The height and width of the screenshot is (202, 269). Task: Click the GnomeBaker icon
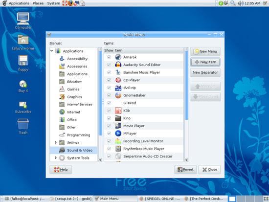pos(118,95)
